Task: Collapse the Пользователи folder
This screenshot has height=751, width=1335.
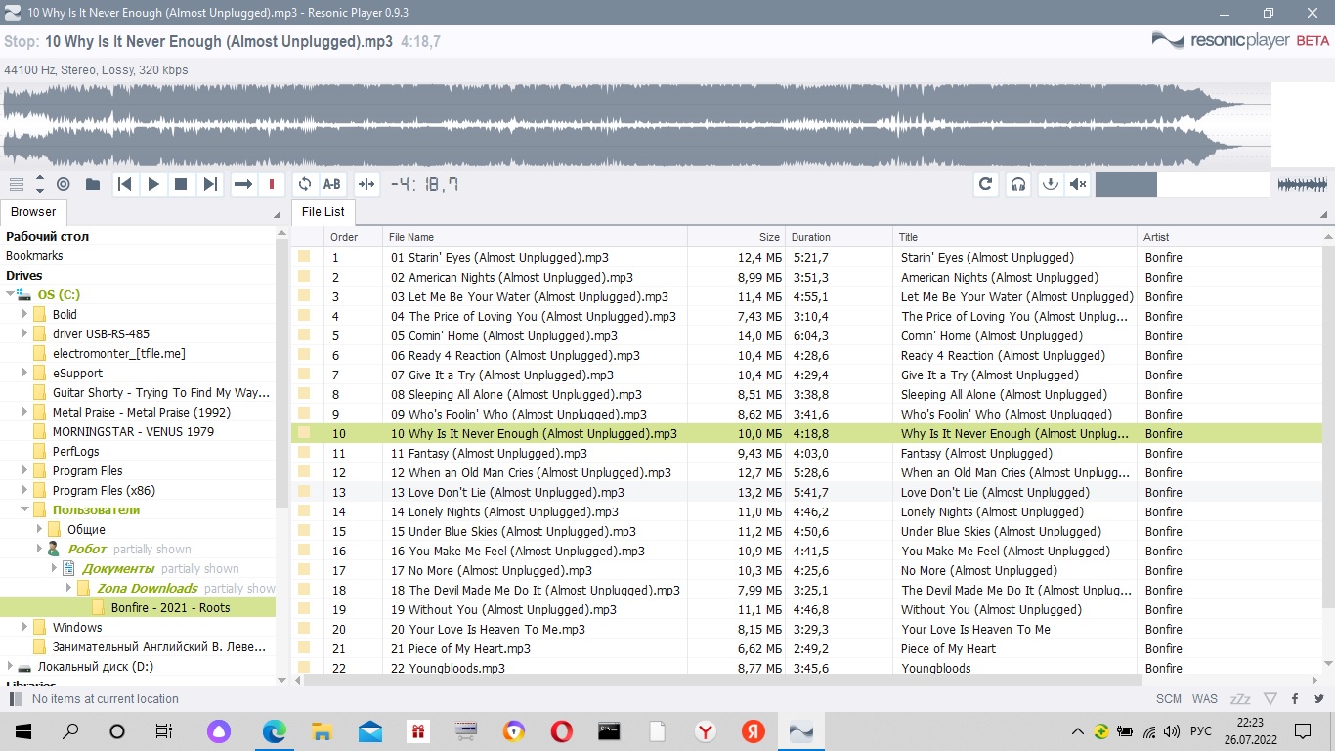Action: point(25,509)
